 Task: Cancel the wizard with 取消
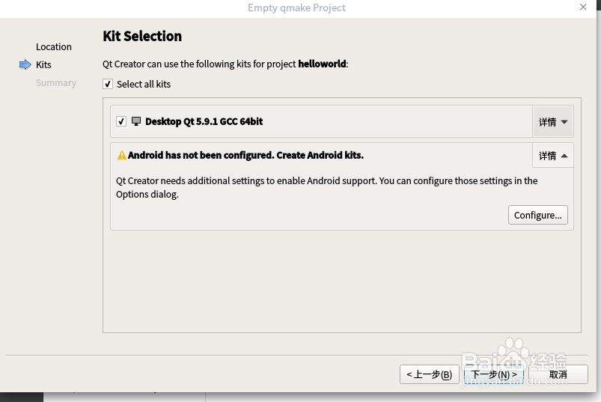[558, 374]
